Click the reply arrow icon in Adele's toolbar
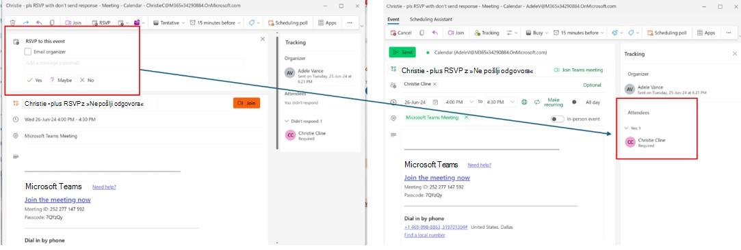This screenshot has width=741, height=250. point(434,33)
